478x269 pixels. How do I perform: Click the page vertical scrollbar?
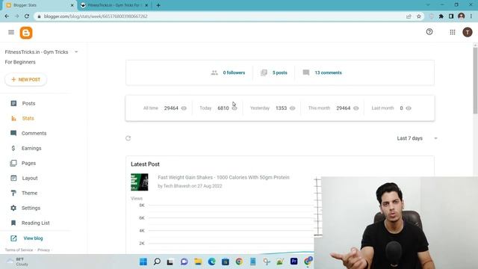point(475,81)
